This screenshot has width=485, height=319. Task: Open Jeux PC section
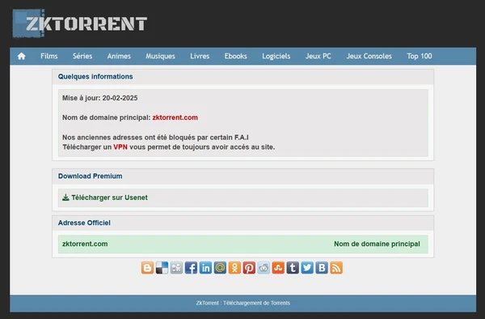[x=318, y=56]
